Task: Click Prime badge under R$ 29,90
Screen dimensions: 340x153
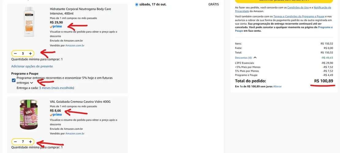Action: 56,26
